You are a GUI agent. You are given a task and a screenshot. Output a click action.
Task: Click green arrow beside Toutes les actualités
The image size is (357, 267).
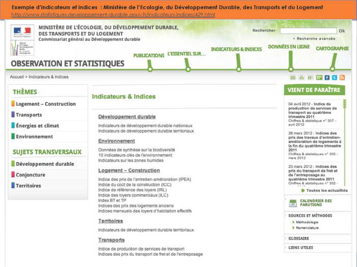pos(303,191)
